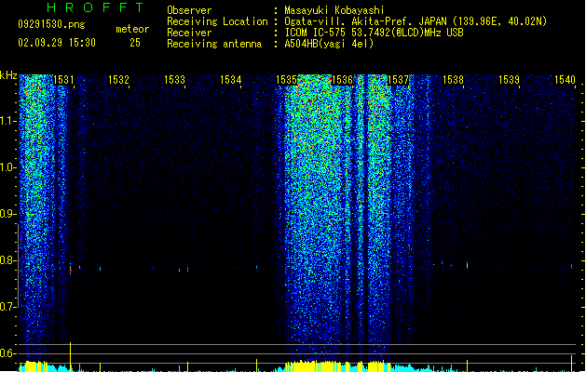
Task: Click the kHz axis unit label
Action: [x=8, y=75]
